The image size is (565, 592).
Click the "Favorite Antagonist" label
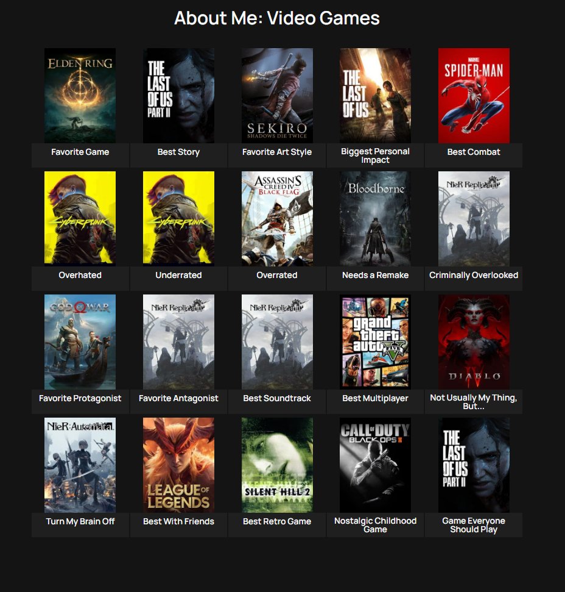tap(178, 398)
